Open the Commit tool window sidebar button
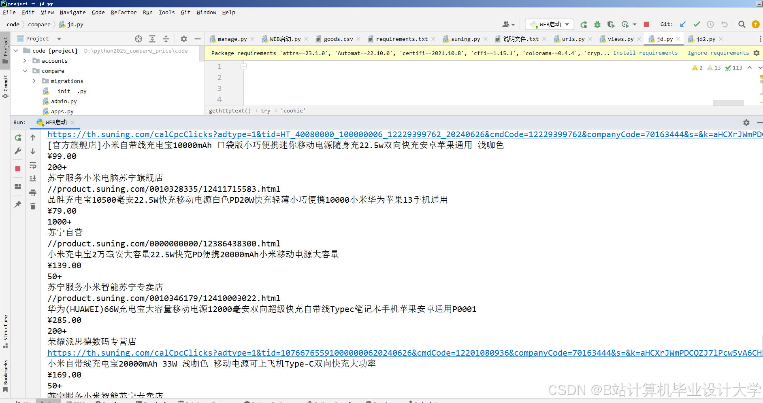This screenshot has width=763, height=403. (5, 86)
